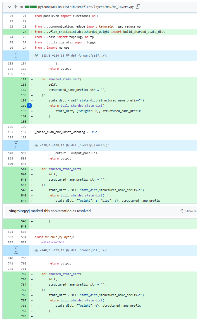Click the unfold icon beside Show resolved

(182, 211)
